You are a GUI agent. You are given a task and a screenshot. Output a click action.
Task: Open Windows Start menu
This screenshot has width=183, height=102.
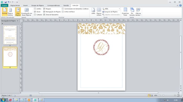(x=3, y=100)
